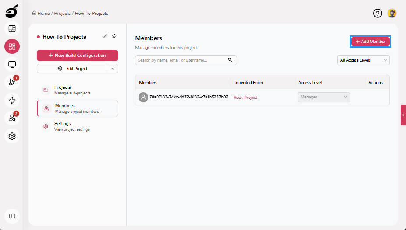
Task: Select Members Manage project members menu item
Action: coord(77,108)
